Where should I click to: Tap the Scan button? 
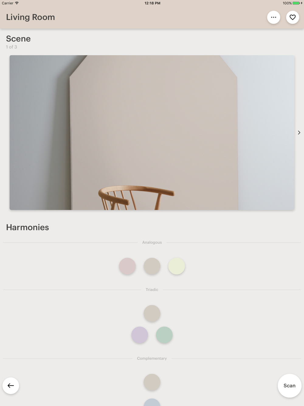(x=289, y=386)
